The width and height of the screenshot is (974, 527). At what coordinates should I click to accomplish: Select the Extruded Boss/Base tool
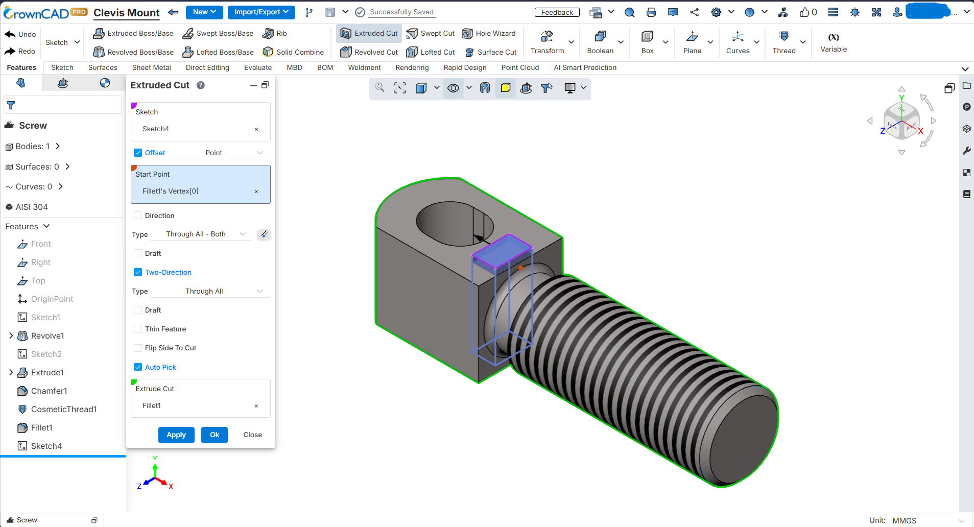(x=133, y=33)
